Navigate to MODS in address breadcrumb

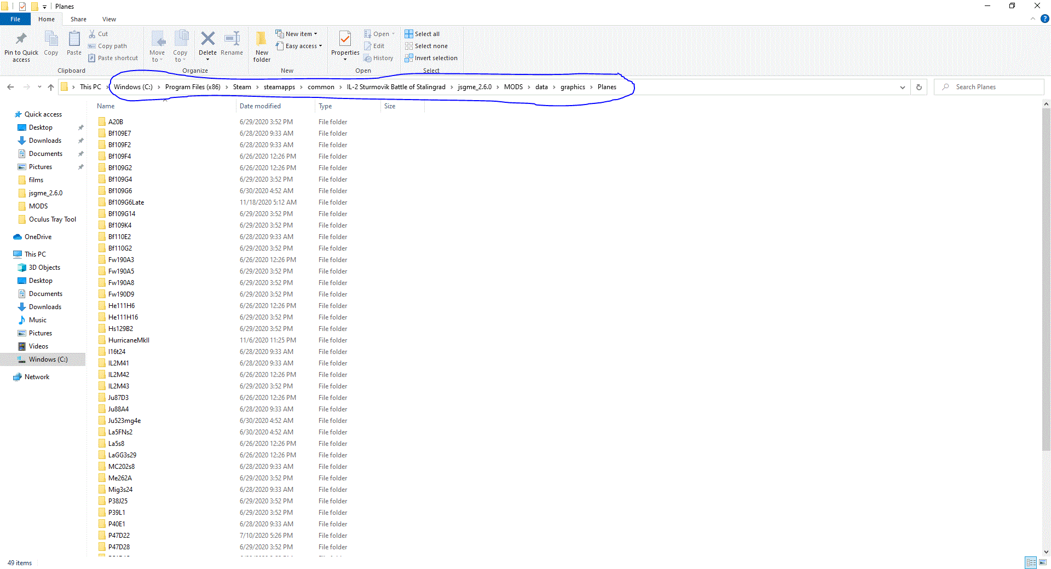(x=513, y=87)
